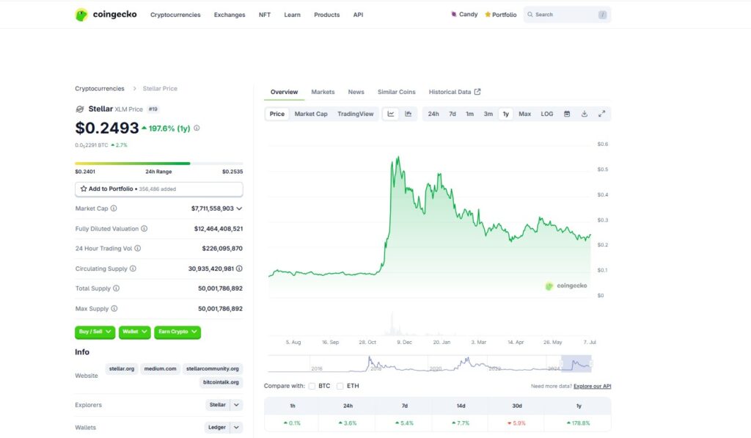Open the calendar date range icon

567,114
